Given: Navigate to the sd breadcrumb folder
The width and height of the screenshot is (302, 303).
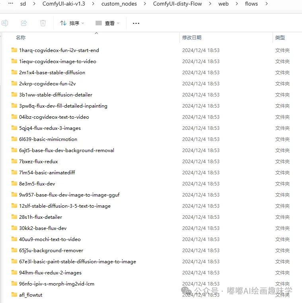Looking at the screenshot, I should (23, 4).
